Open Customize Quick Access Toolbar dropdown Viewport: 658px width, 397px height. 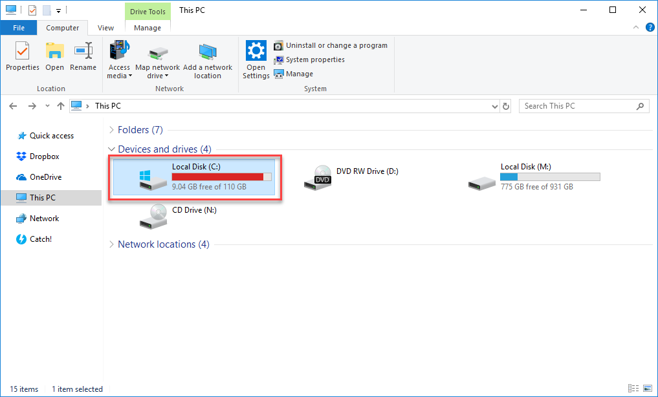pyautogui.click(x=59, y=10)
